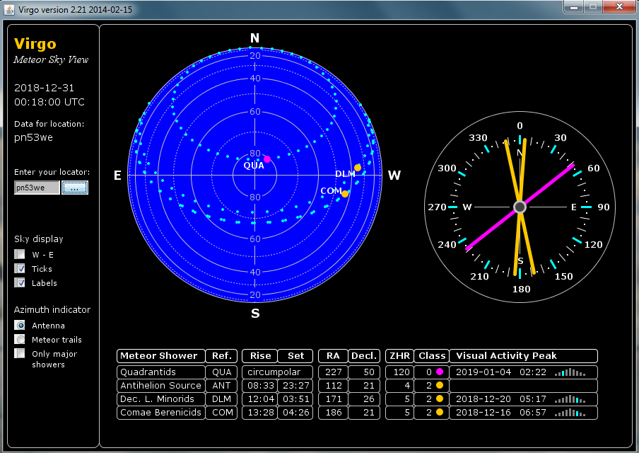Click the 04:26 set time cell
Screen dimensions: 639x453
pos(295,413)
